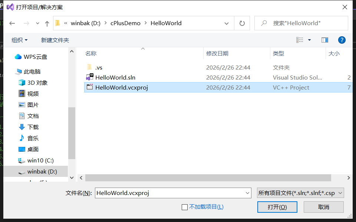Select HelloWorld.sln solution file icon

[89, 77]
